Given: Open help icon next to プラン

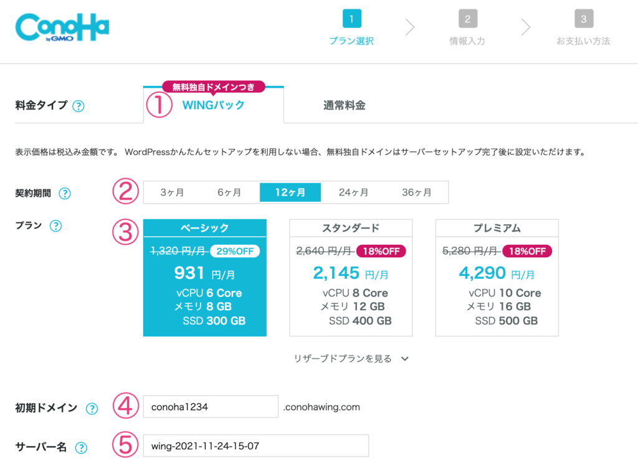Looking at the screenshot, I should [x=55, y=226].
